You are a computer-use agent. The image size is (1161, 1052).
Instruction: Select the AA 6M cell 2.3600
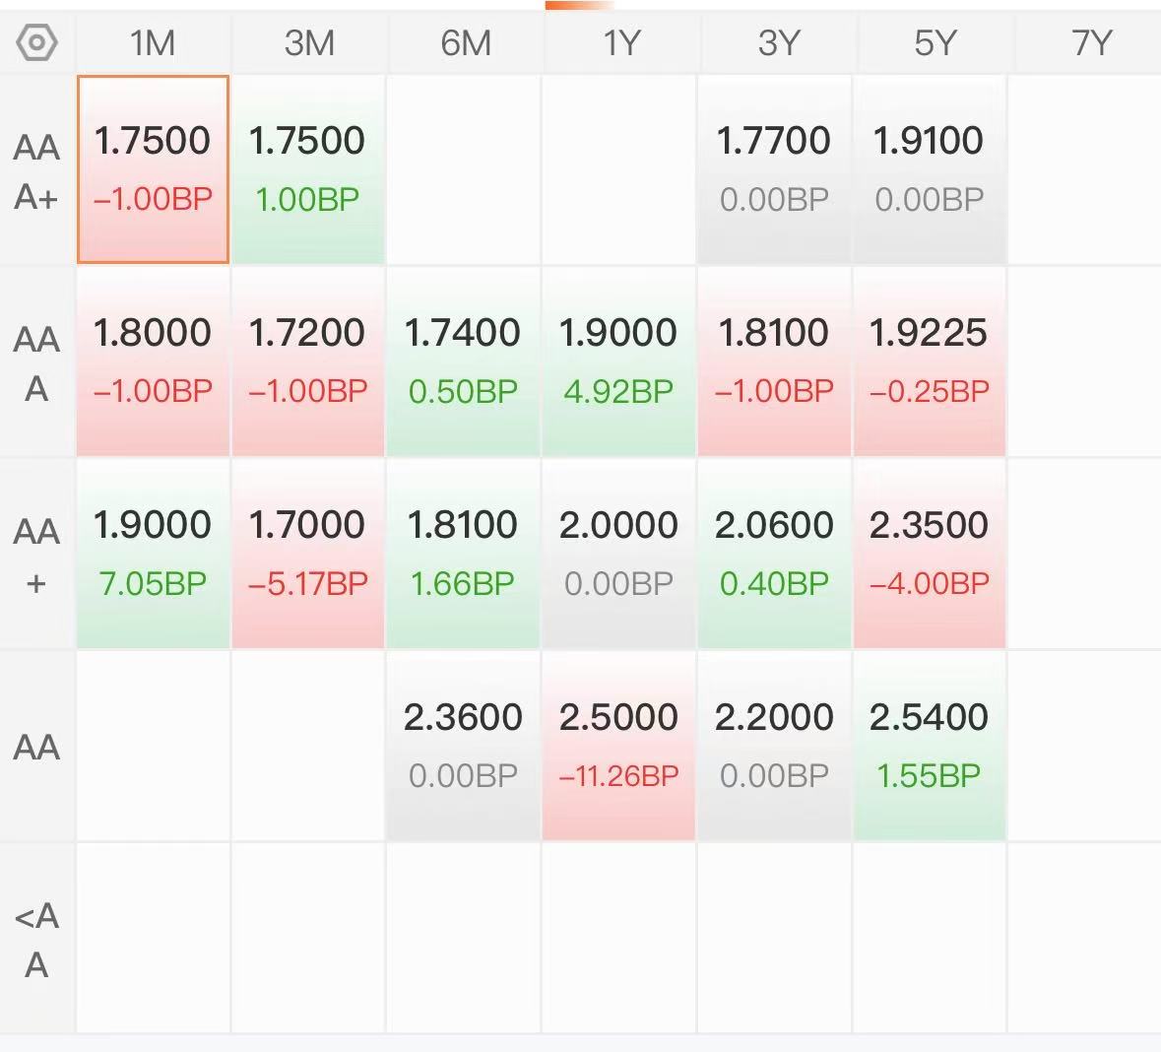[463, 746]
